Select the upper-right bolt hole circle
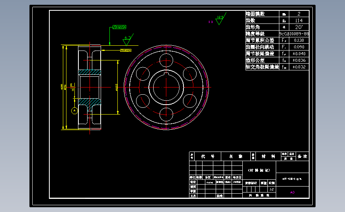This screenshot has height=212, width=345. click(x=190, y=74)
